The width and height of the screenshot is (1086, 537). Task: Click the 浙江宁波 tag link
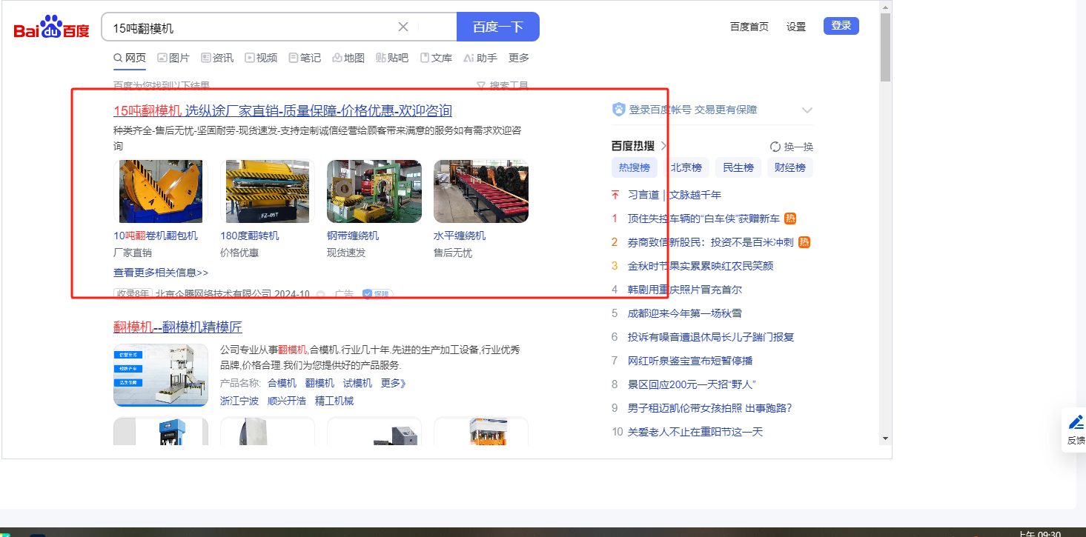239,401
